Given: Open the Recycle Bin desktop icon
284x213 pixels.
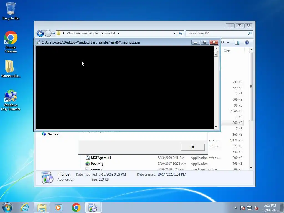Looking at the screenshot, I should (11, 11).
